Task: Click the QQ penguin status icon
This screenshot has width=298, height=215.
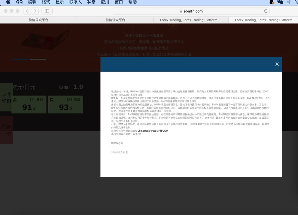Action: point(272,2)
